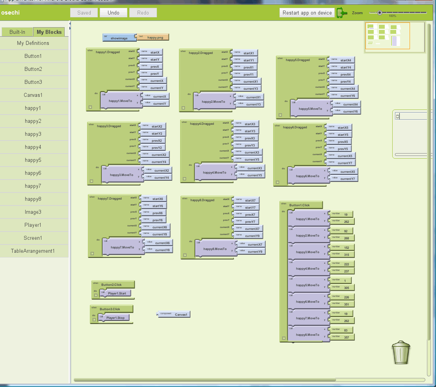
Task: Open the Image3 blocks drawer
Action: (33, 212)
